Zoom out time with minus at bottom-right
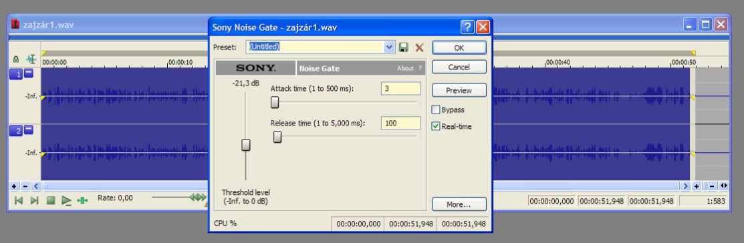Image resolution: width=744 pixels, height=243 pixels. point(712,186)
